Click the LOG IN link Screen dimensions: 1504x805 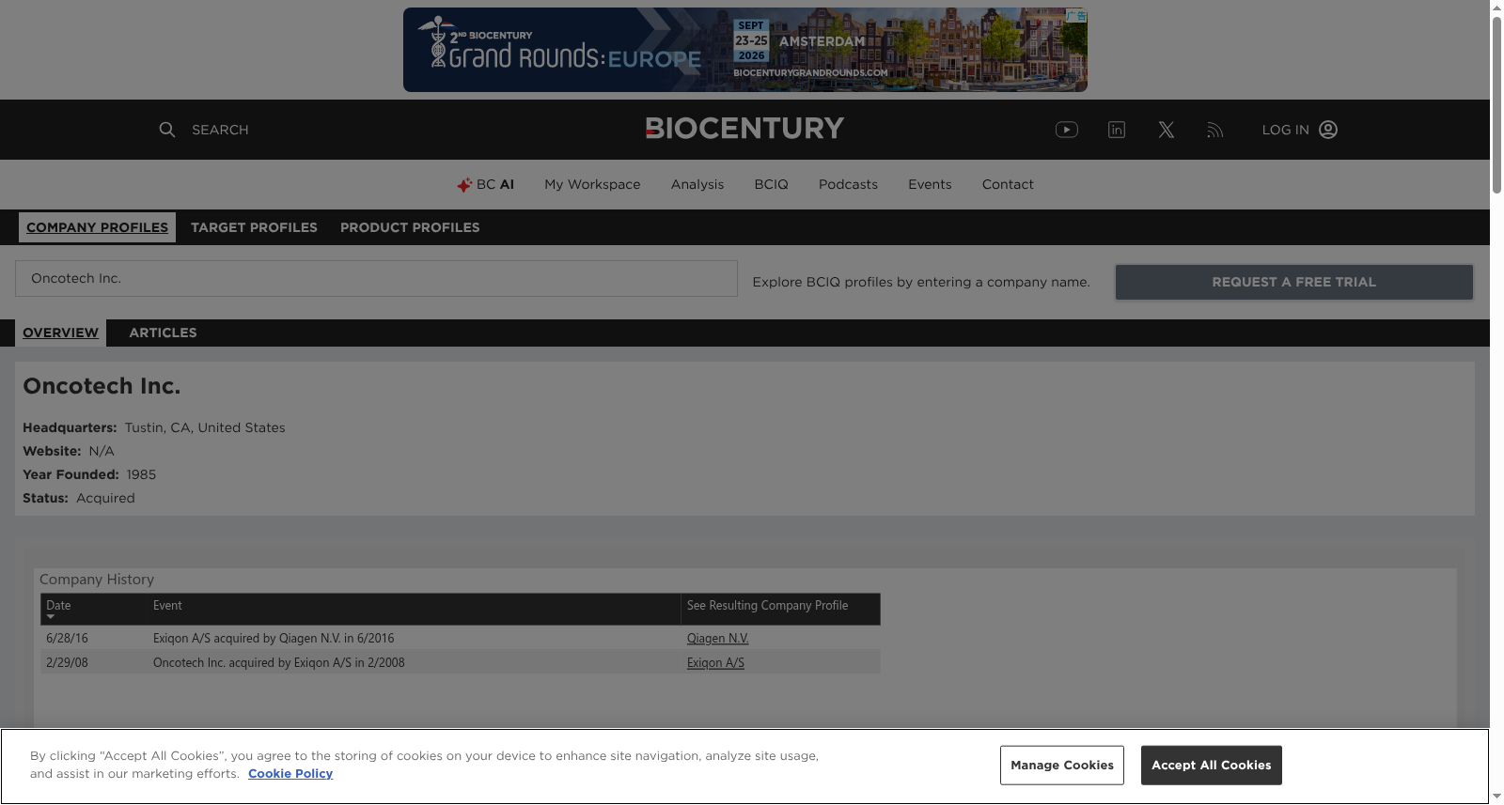tap(1285, 130)
